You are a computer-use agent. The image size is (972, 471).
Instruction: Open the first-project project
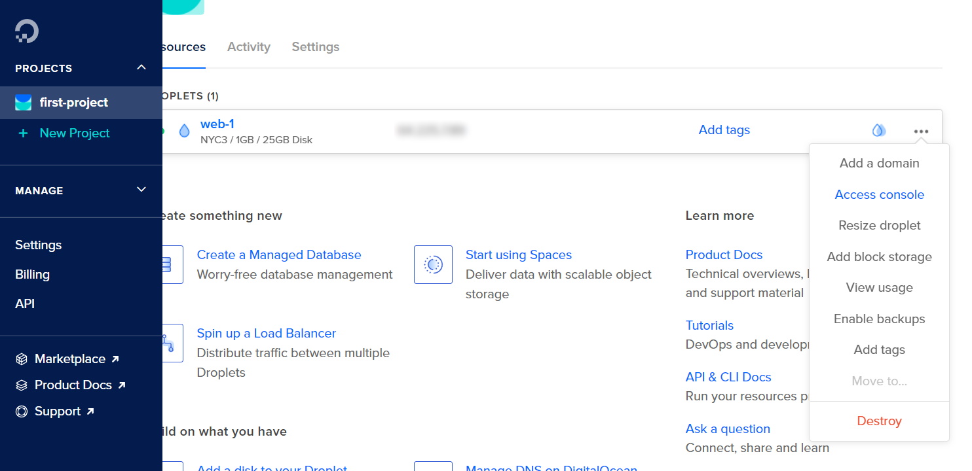click(81, 102)
